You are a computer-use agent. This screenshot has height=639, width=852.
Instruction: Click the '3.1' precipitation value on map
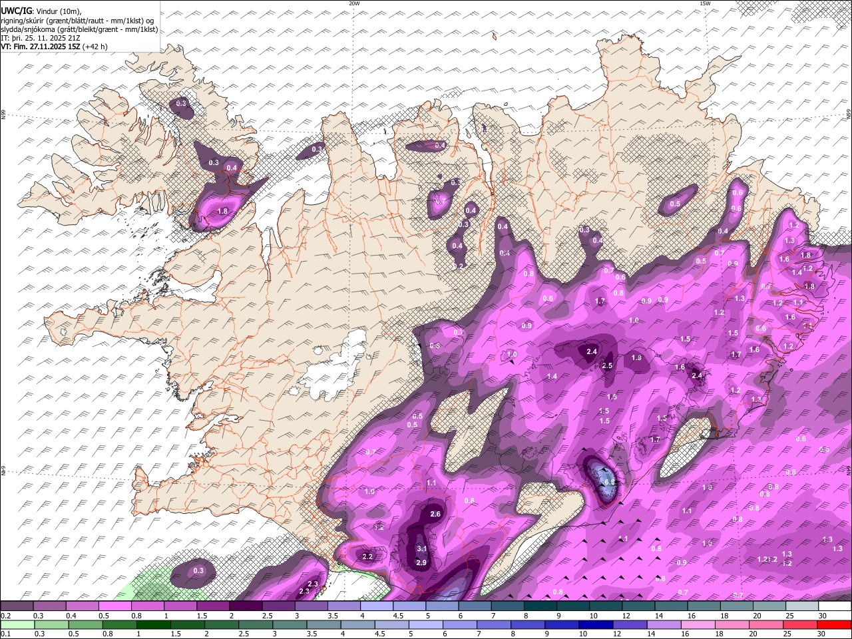click(x=421, y=548)
